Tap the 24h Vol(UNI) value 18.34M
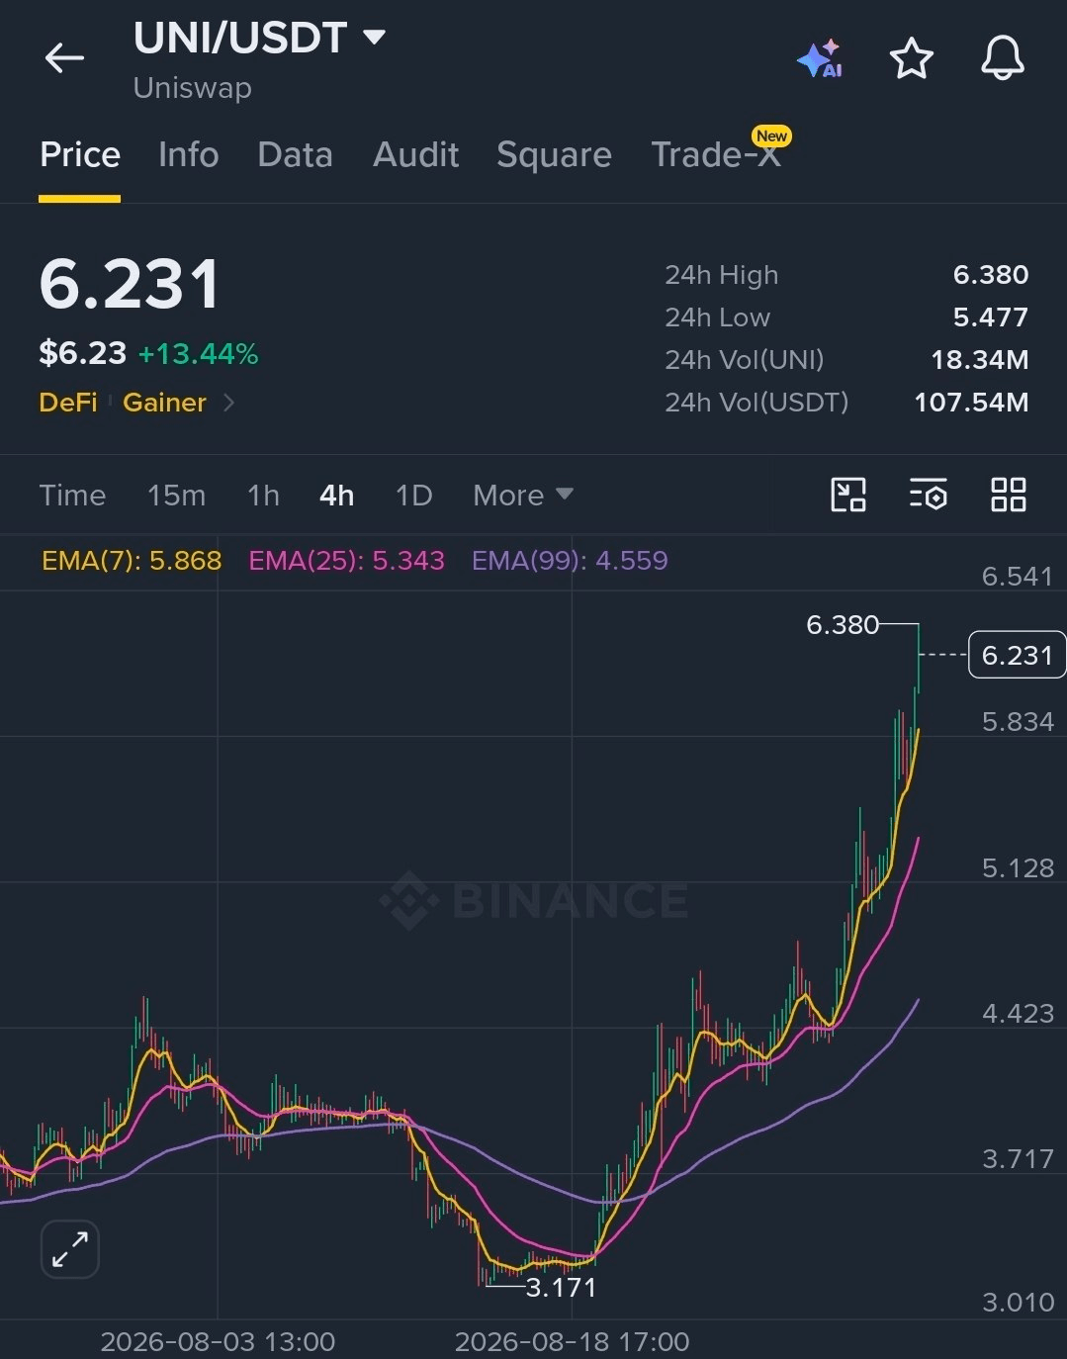Image resolution: width=1067 pixels, height=1359 pixels. (x=980, y=360)
